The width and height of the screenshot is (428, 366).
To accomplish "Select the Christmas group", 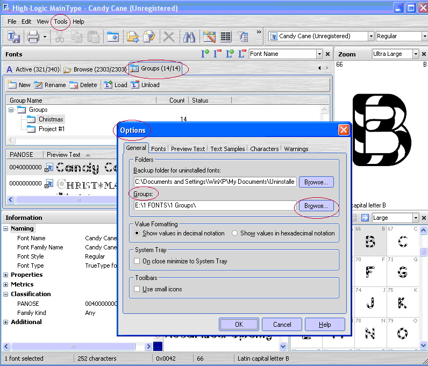I will 51,119.
